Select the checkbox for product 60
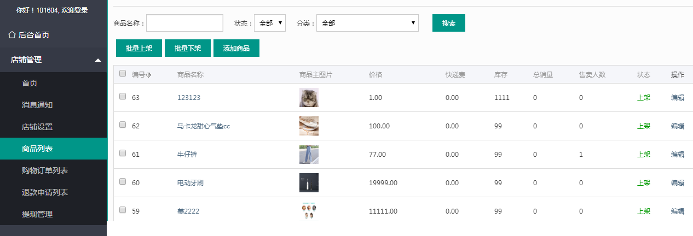The image size is (693, 236). 123,181
